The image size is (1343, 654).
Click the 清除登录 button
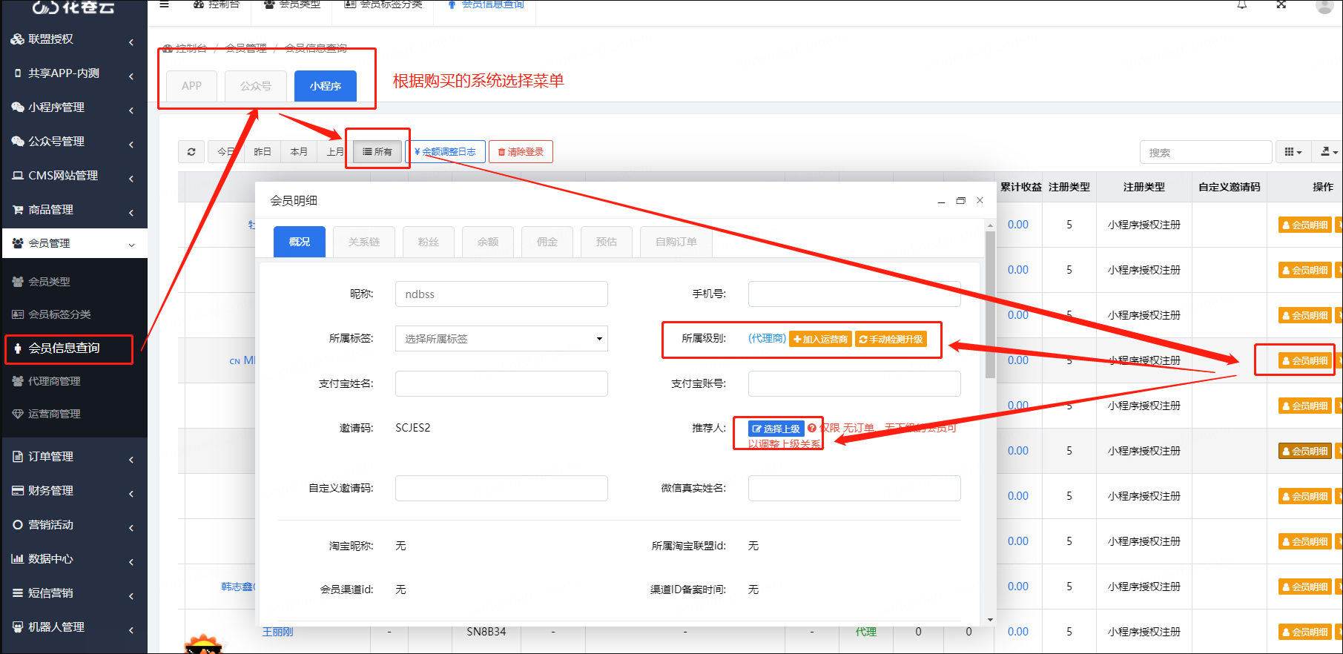coord(521,152)
